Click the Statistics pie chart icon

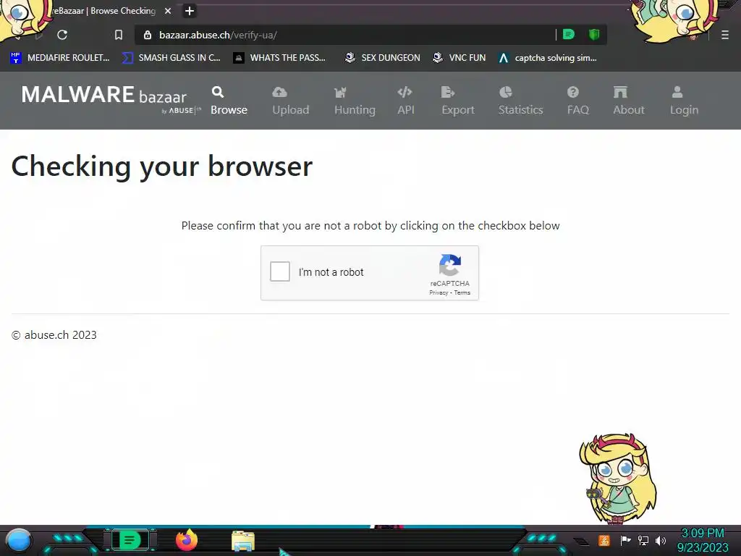point(506,92)
